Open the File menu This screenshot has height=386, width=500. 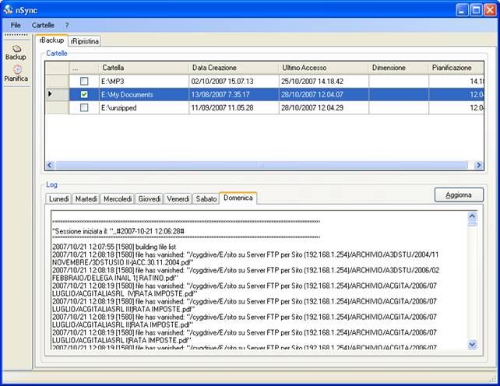point(16,25)
